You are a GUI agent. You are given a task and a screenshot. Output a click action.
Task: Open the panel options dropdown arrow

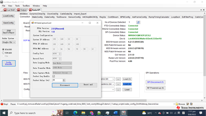coord(201,10)
